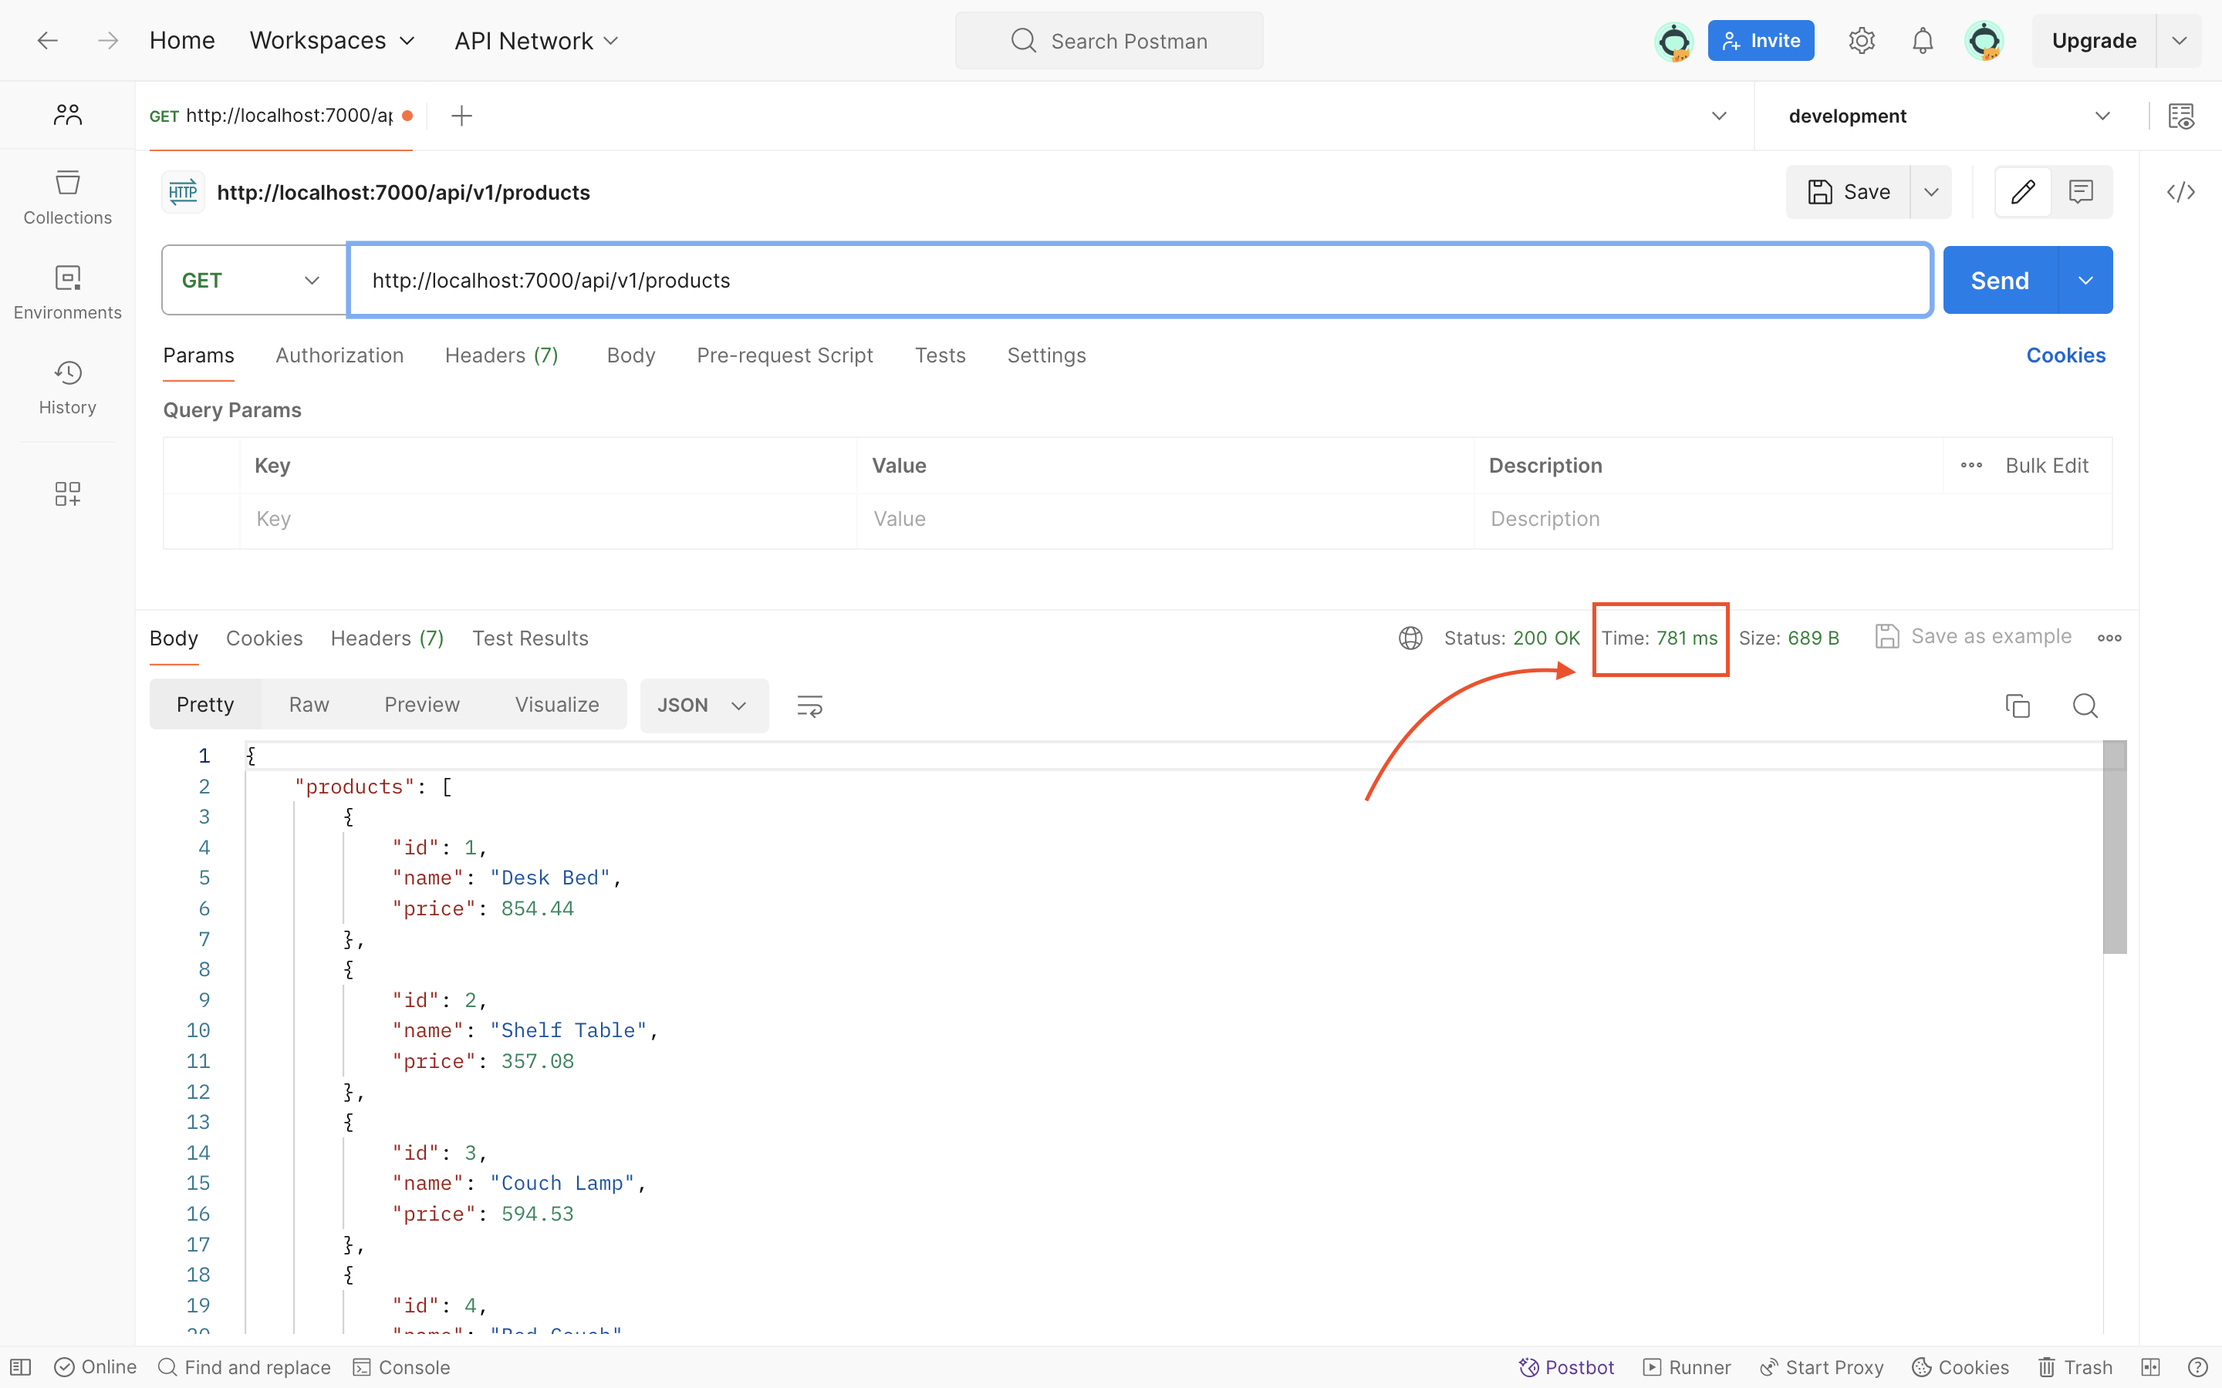Toggle the sidebar from status bar

pyautogui.click(x=20, y=1367)
